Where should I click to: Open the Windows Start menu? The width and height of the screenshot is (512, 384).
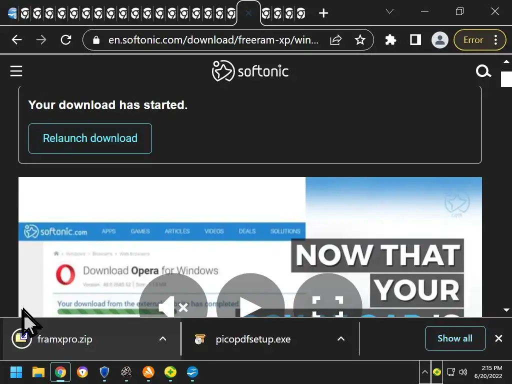point(16,372)
